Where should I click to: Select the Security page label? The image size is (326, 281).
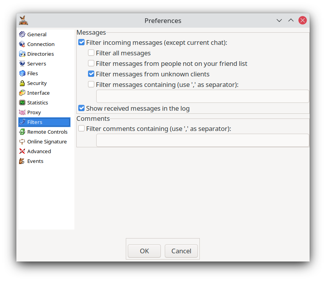coord(37,83)
